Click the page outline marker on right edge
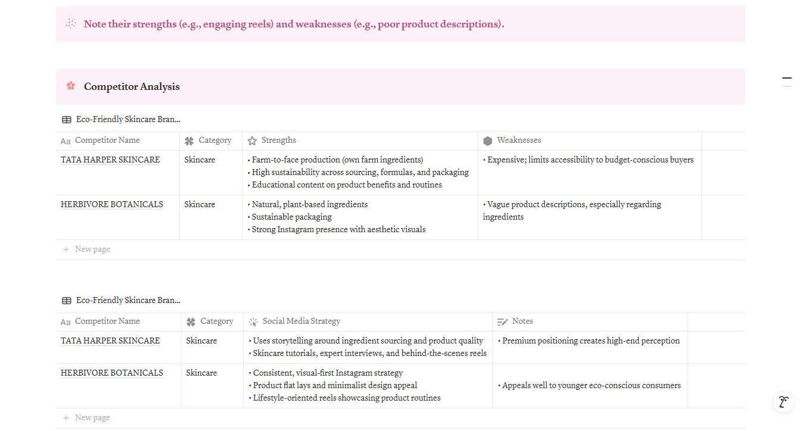 point(787,78)
